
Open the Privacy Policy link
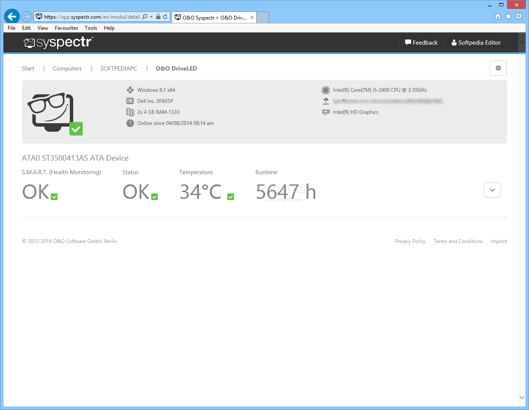[x=410, y=241]
